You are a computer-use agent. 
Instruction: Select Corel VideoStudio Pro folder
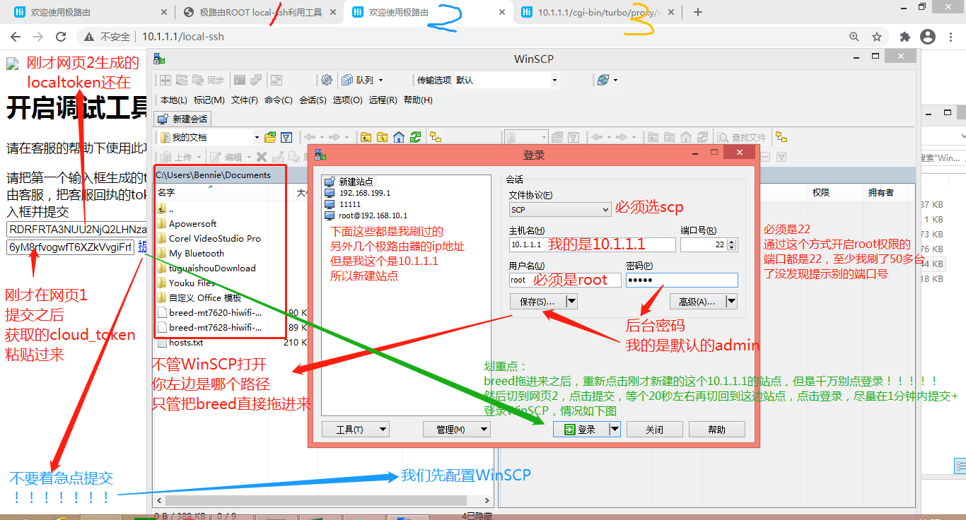coord(209,238)
